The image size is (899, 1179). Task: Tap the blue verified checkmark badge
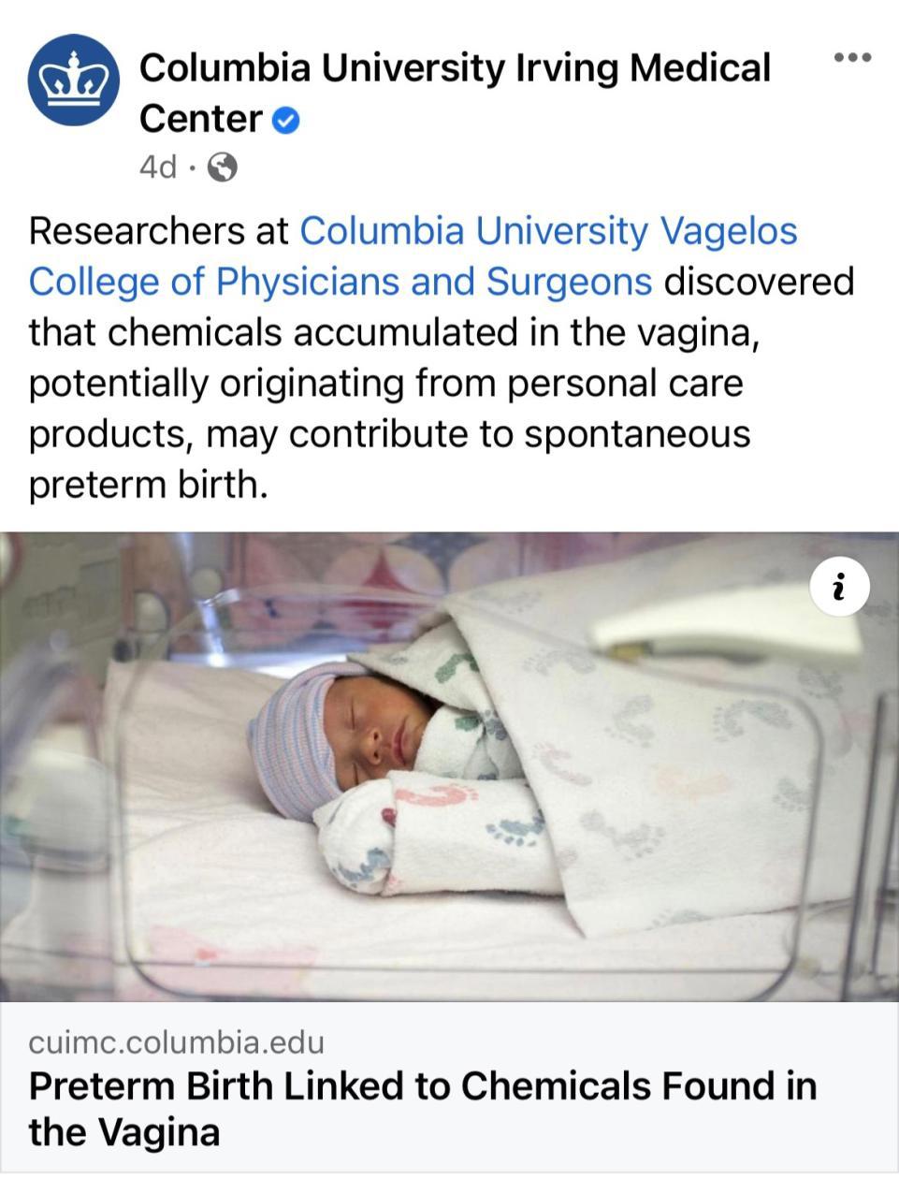tap(285, 120)
